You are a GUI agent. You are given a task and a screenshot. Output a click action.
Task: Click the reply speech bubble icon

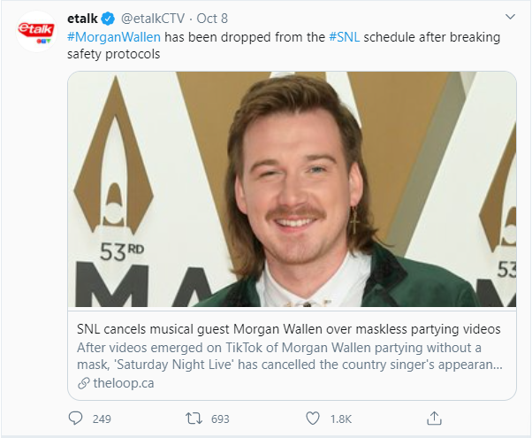click(75, 418)
